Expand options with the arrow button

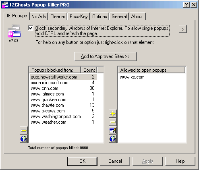click(183, 29)
